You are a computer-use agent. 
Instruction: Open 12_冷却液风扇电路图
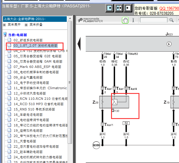30,93
